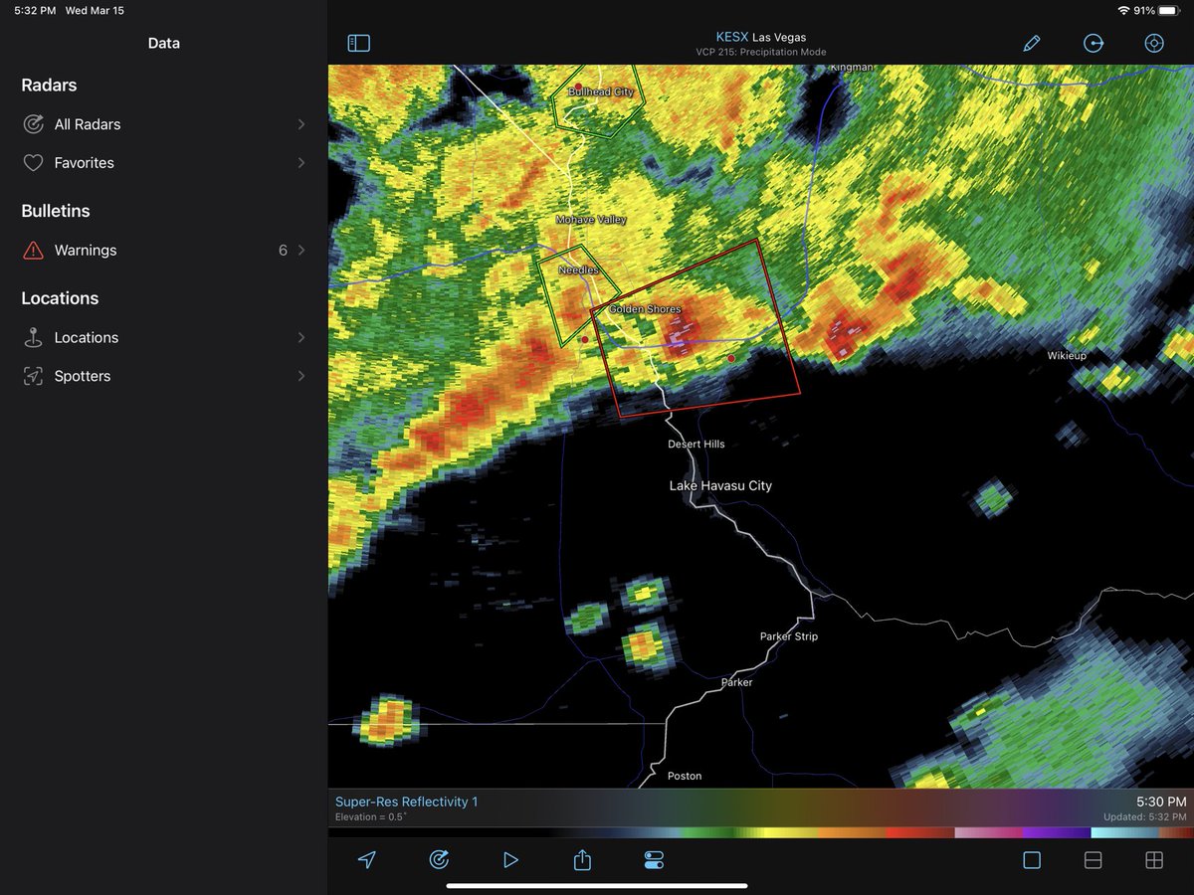Tap VCP 215: Precipitation Mode text
This screenshot has width=1194, height=895.
pyautogui.click(x=761, y=52)
